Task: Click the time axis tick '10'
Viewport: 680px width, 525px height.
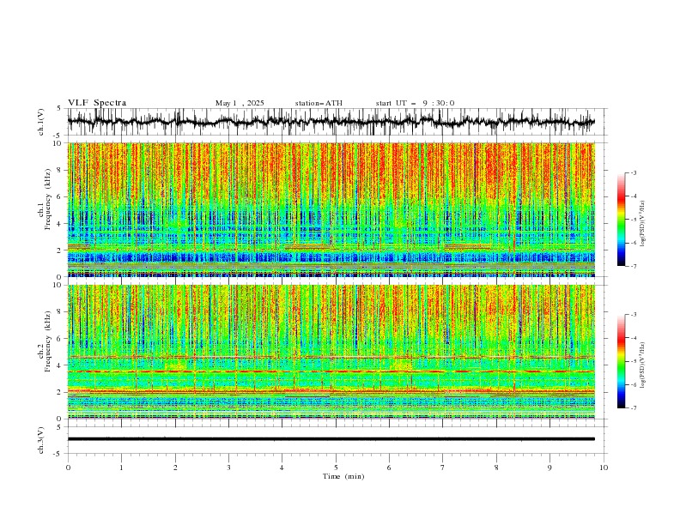Action: coord(604,468)
